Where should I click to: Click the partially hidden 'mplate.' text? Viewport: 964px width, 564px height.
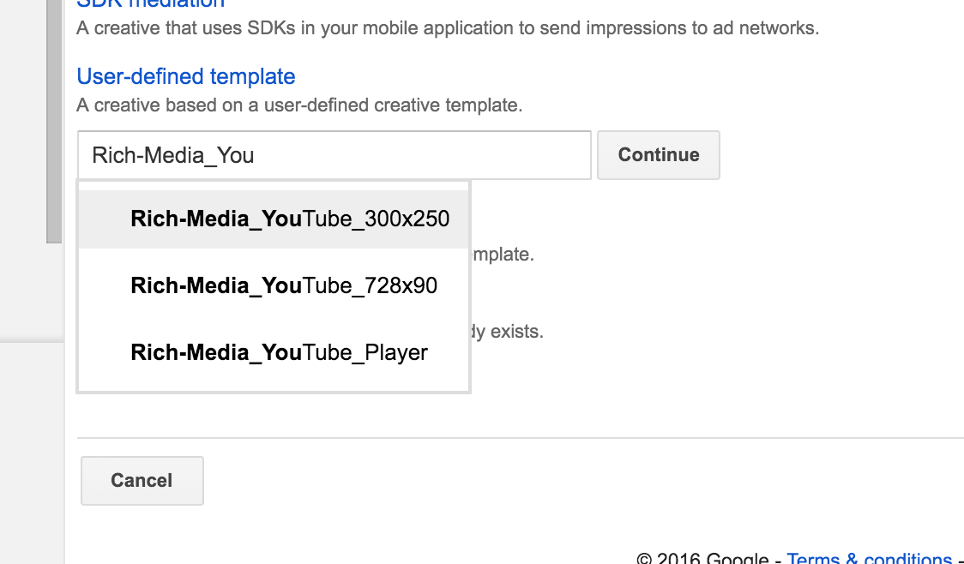pyautogui.click(x=503, y=255)
